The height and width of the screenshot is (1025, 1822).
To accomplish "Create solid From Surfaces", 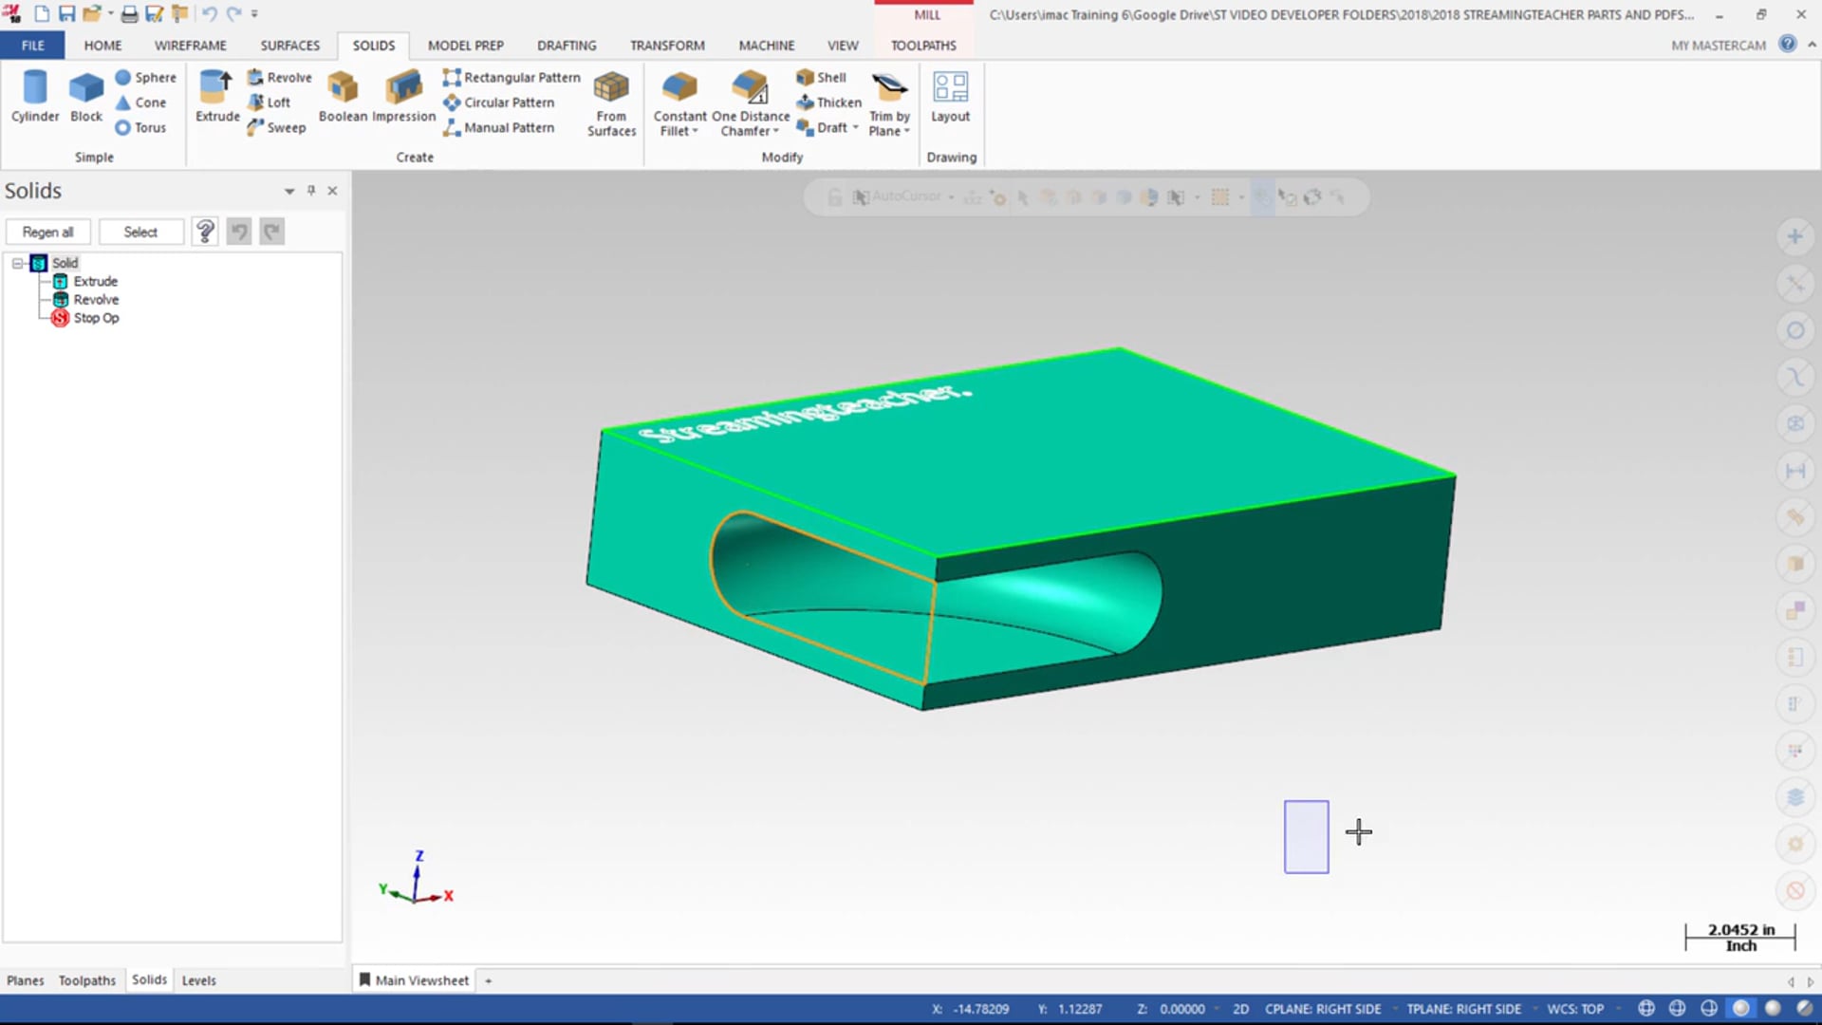I will coord(611,103).
